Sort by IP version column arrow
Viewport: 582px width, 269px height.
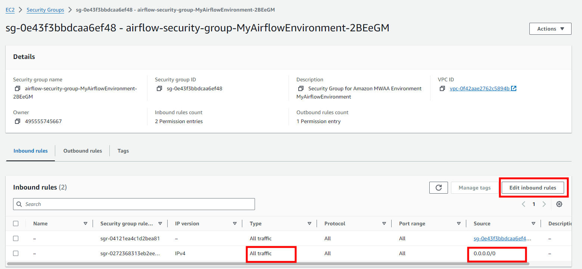coord(235,223)
